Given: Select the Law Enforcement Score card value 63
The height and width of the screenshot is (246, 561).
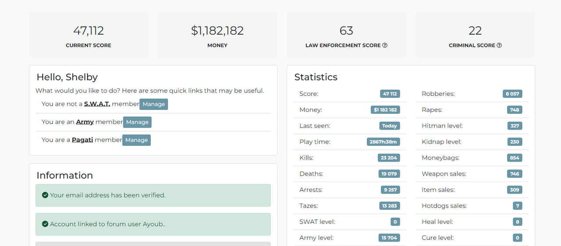Looking at the screenshot, I should pos(346,31).
